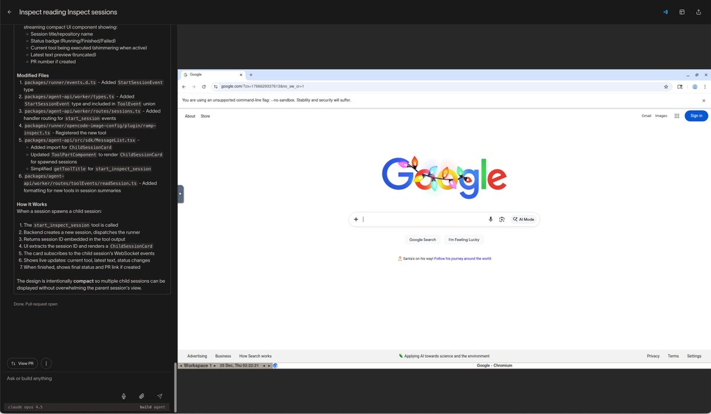Open session in VS Code icon
Viewport: 711px width, 414px height.
665,12
